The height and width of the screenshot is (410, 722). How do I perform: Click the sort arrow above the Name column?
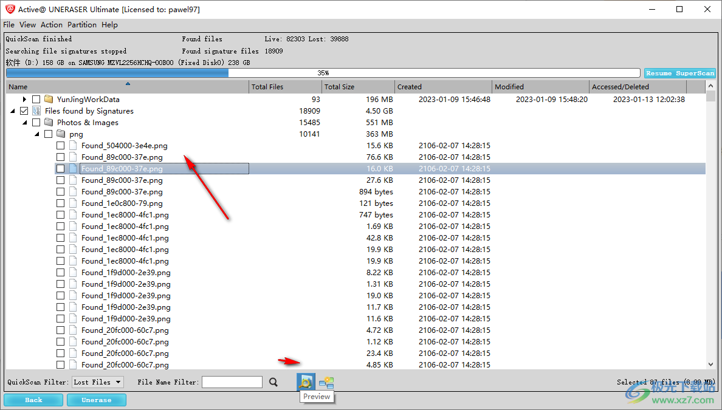(128, 83)
